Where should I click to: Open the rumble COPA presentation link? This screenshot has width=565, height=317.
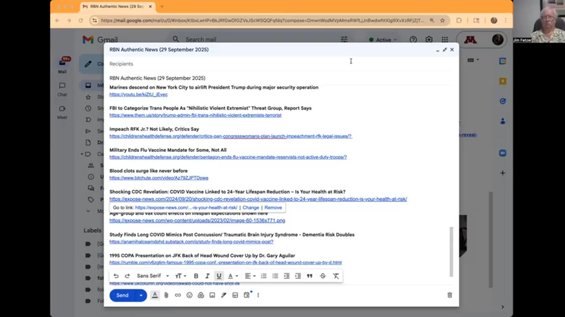click(x=226, y=262)
